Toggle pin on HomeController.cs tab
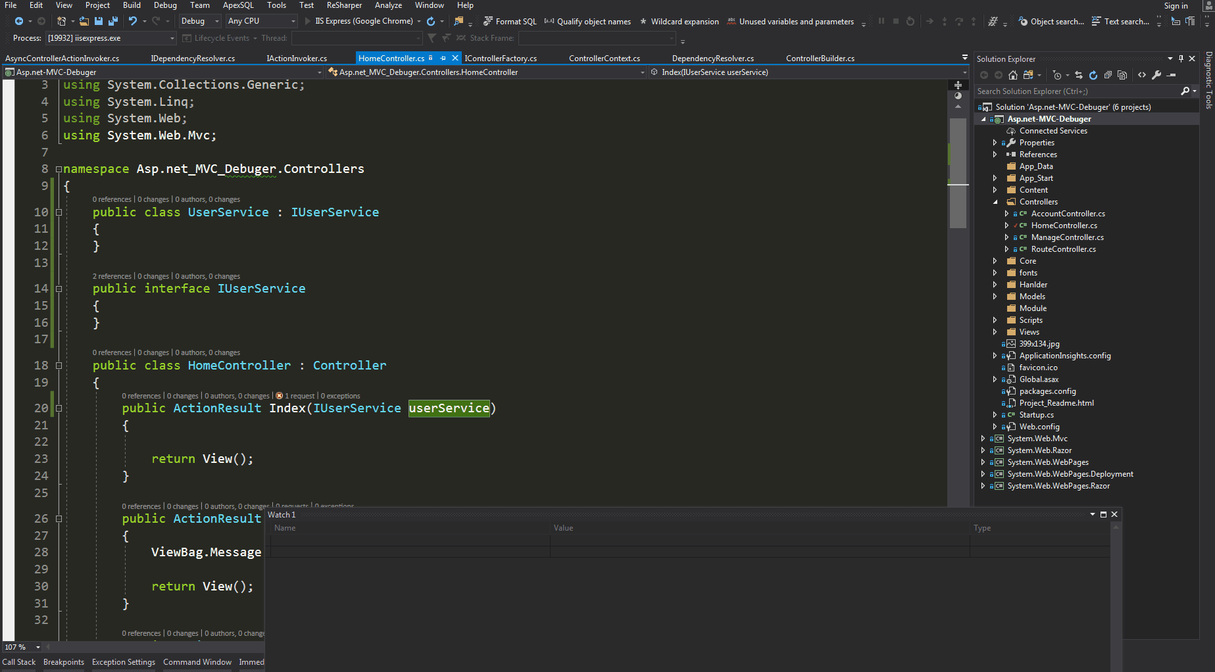This screenshot has height=672, width=1215. tap(443, 59)
